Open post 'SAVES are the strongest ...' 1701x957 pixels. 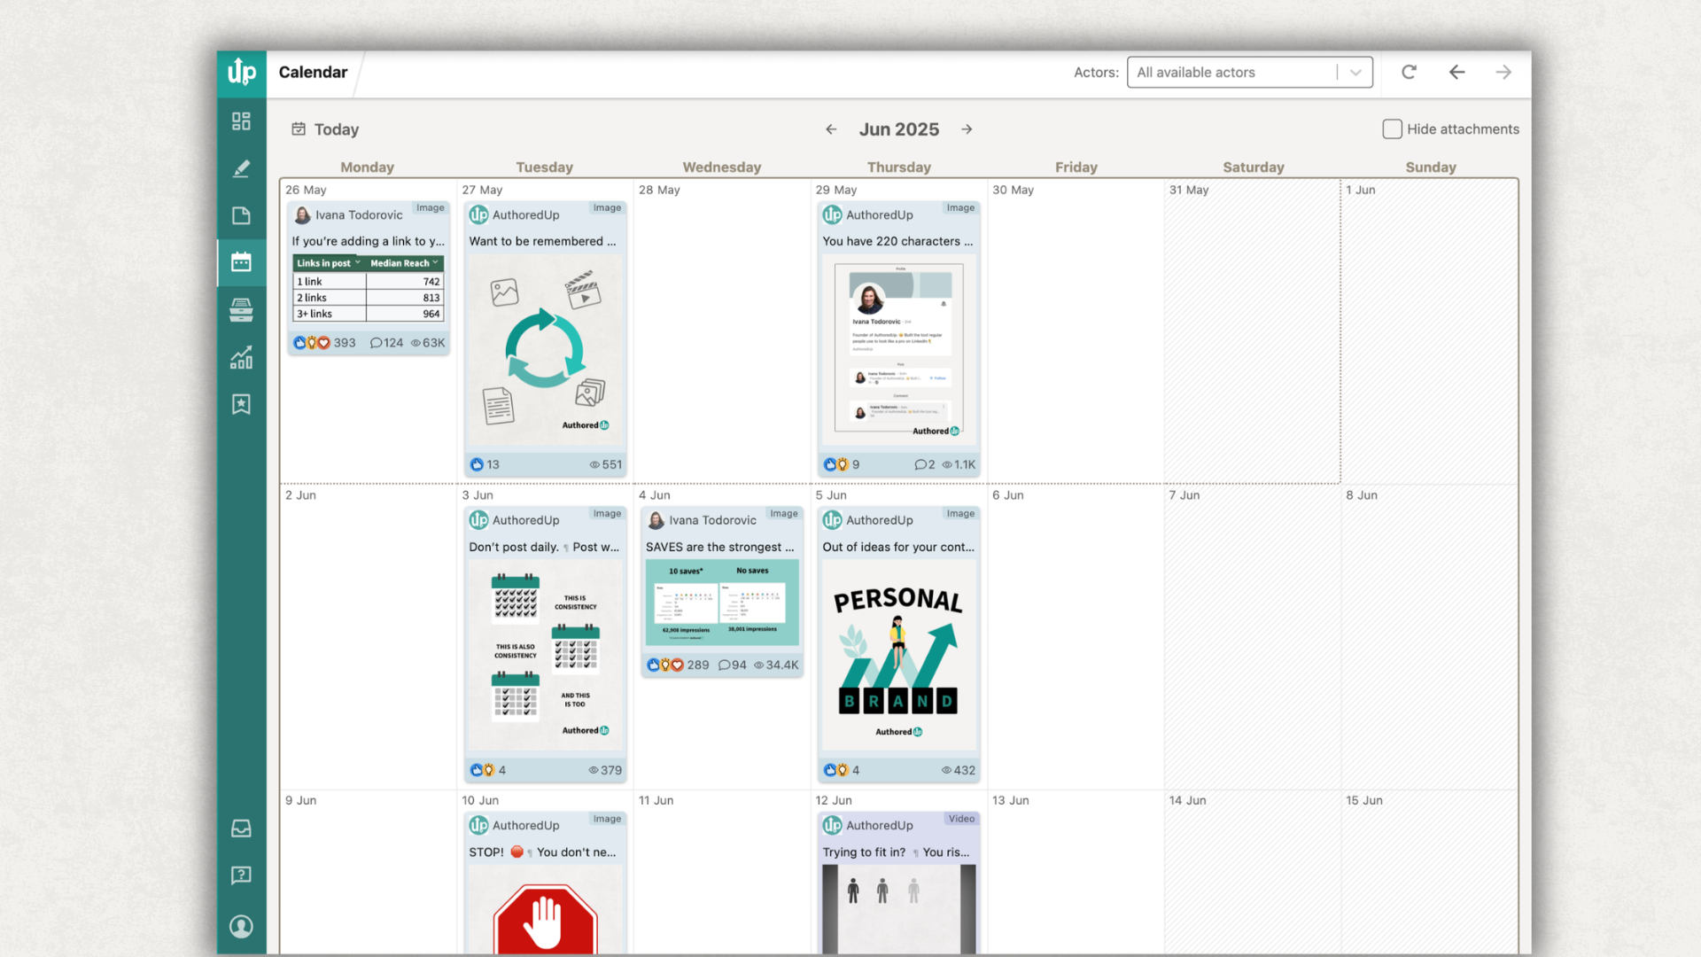(x=720, y=548)
